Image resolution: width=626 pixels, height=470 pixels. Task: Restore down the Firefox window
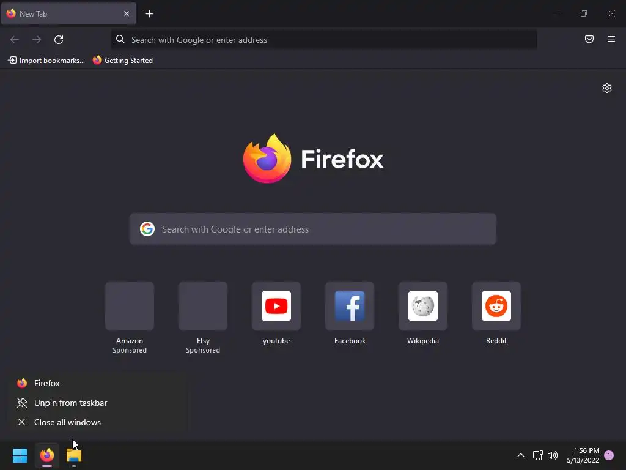click(x=584, y=13)
